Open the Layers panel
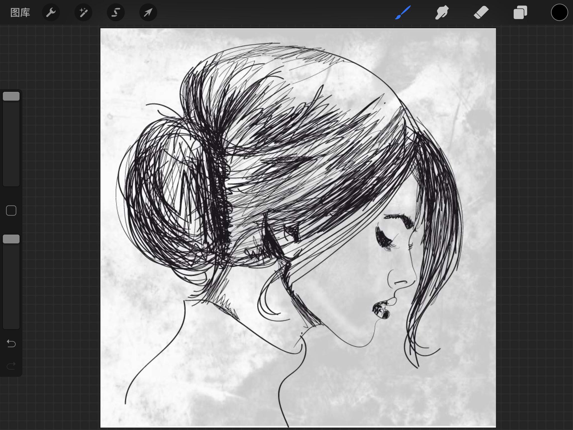Screen dimensions: 573x430 (x=520, y=13)
